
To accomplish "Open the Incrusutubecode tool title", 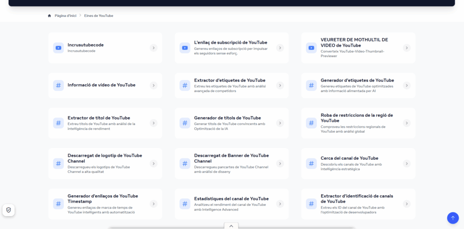I will (x=86, y=45).
